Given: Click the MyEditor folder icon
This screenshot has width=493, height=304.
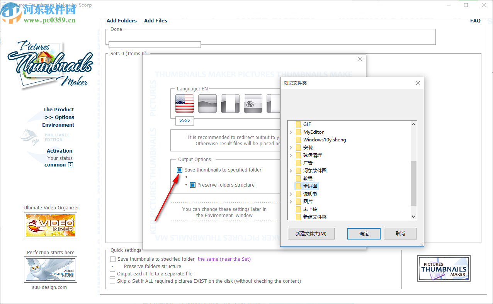Looking at the screenshot, I should (x=298, y=132).
